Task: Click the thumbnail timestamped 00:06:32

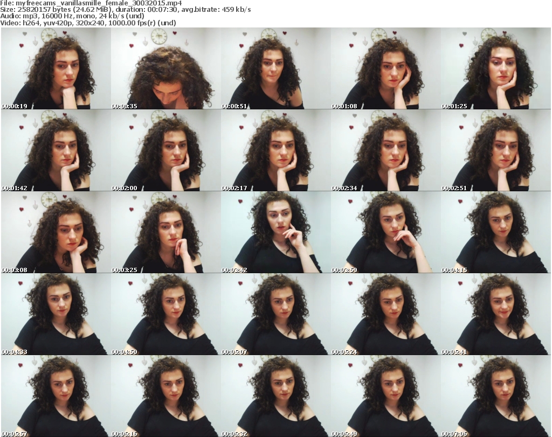Action: (x=276, y=396)
